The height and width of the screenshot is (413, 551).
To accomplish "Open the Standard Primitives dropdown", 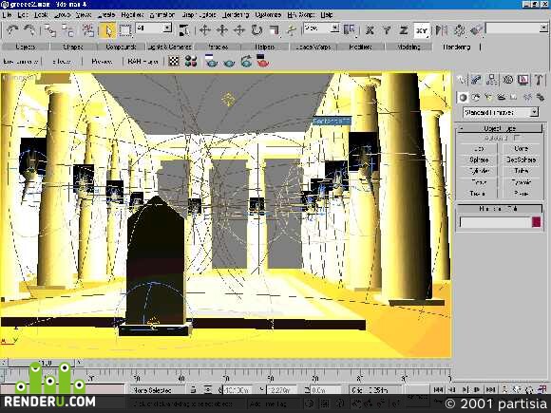I will pyautogui.click(x=501, y=112).
